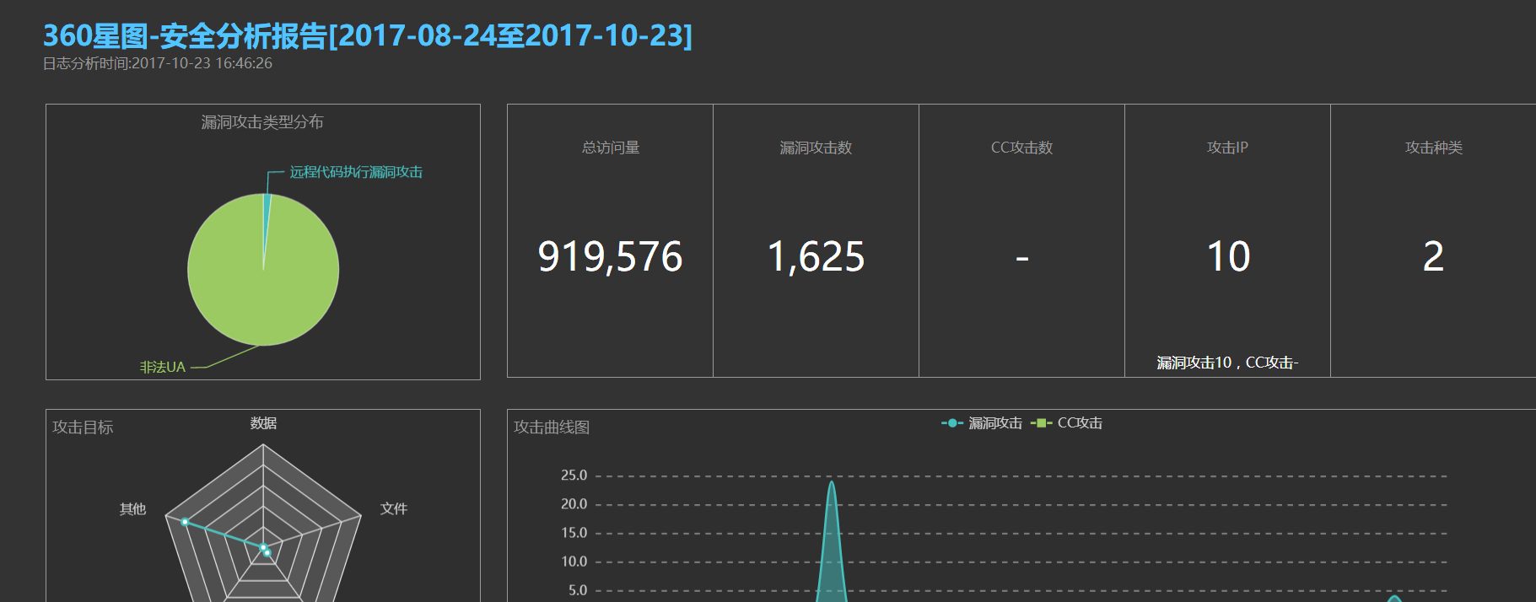
Task: Click the attack IP count 10
Action: pos(1228,256)
